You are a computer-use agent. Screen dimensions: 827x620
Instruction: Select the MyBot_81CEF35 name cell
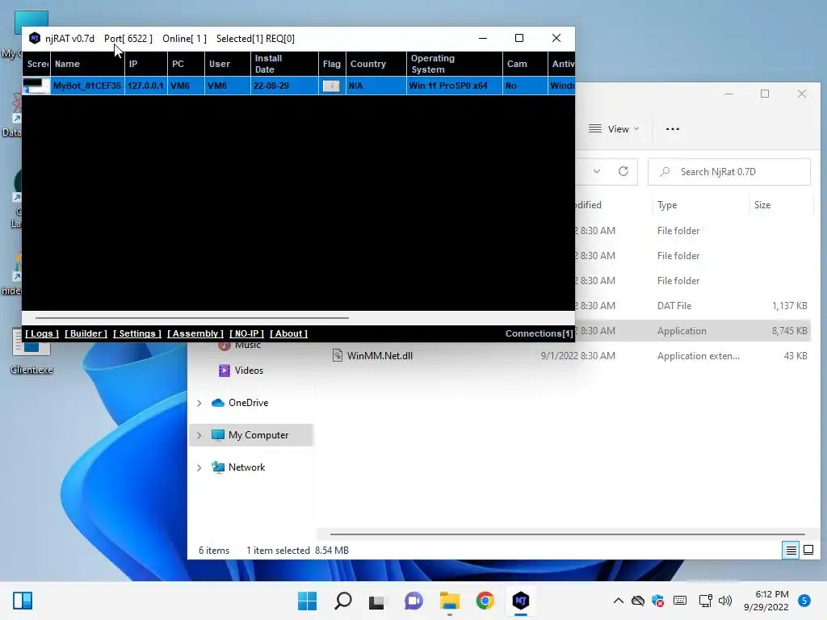87,86
